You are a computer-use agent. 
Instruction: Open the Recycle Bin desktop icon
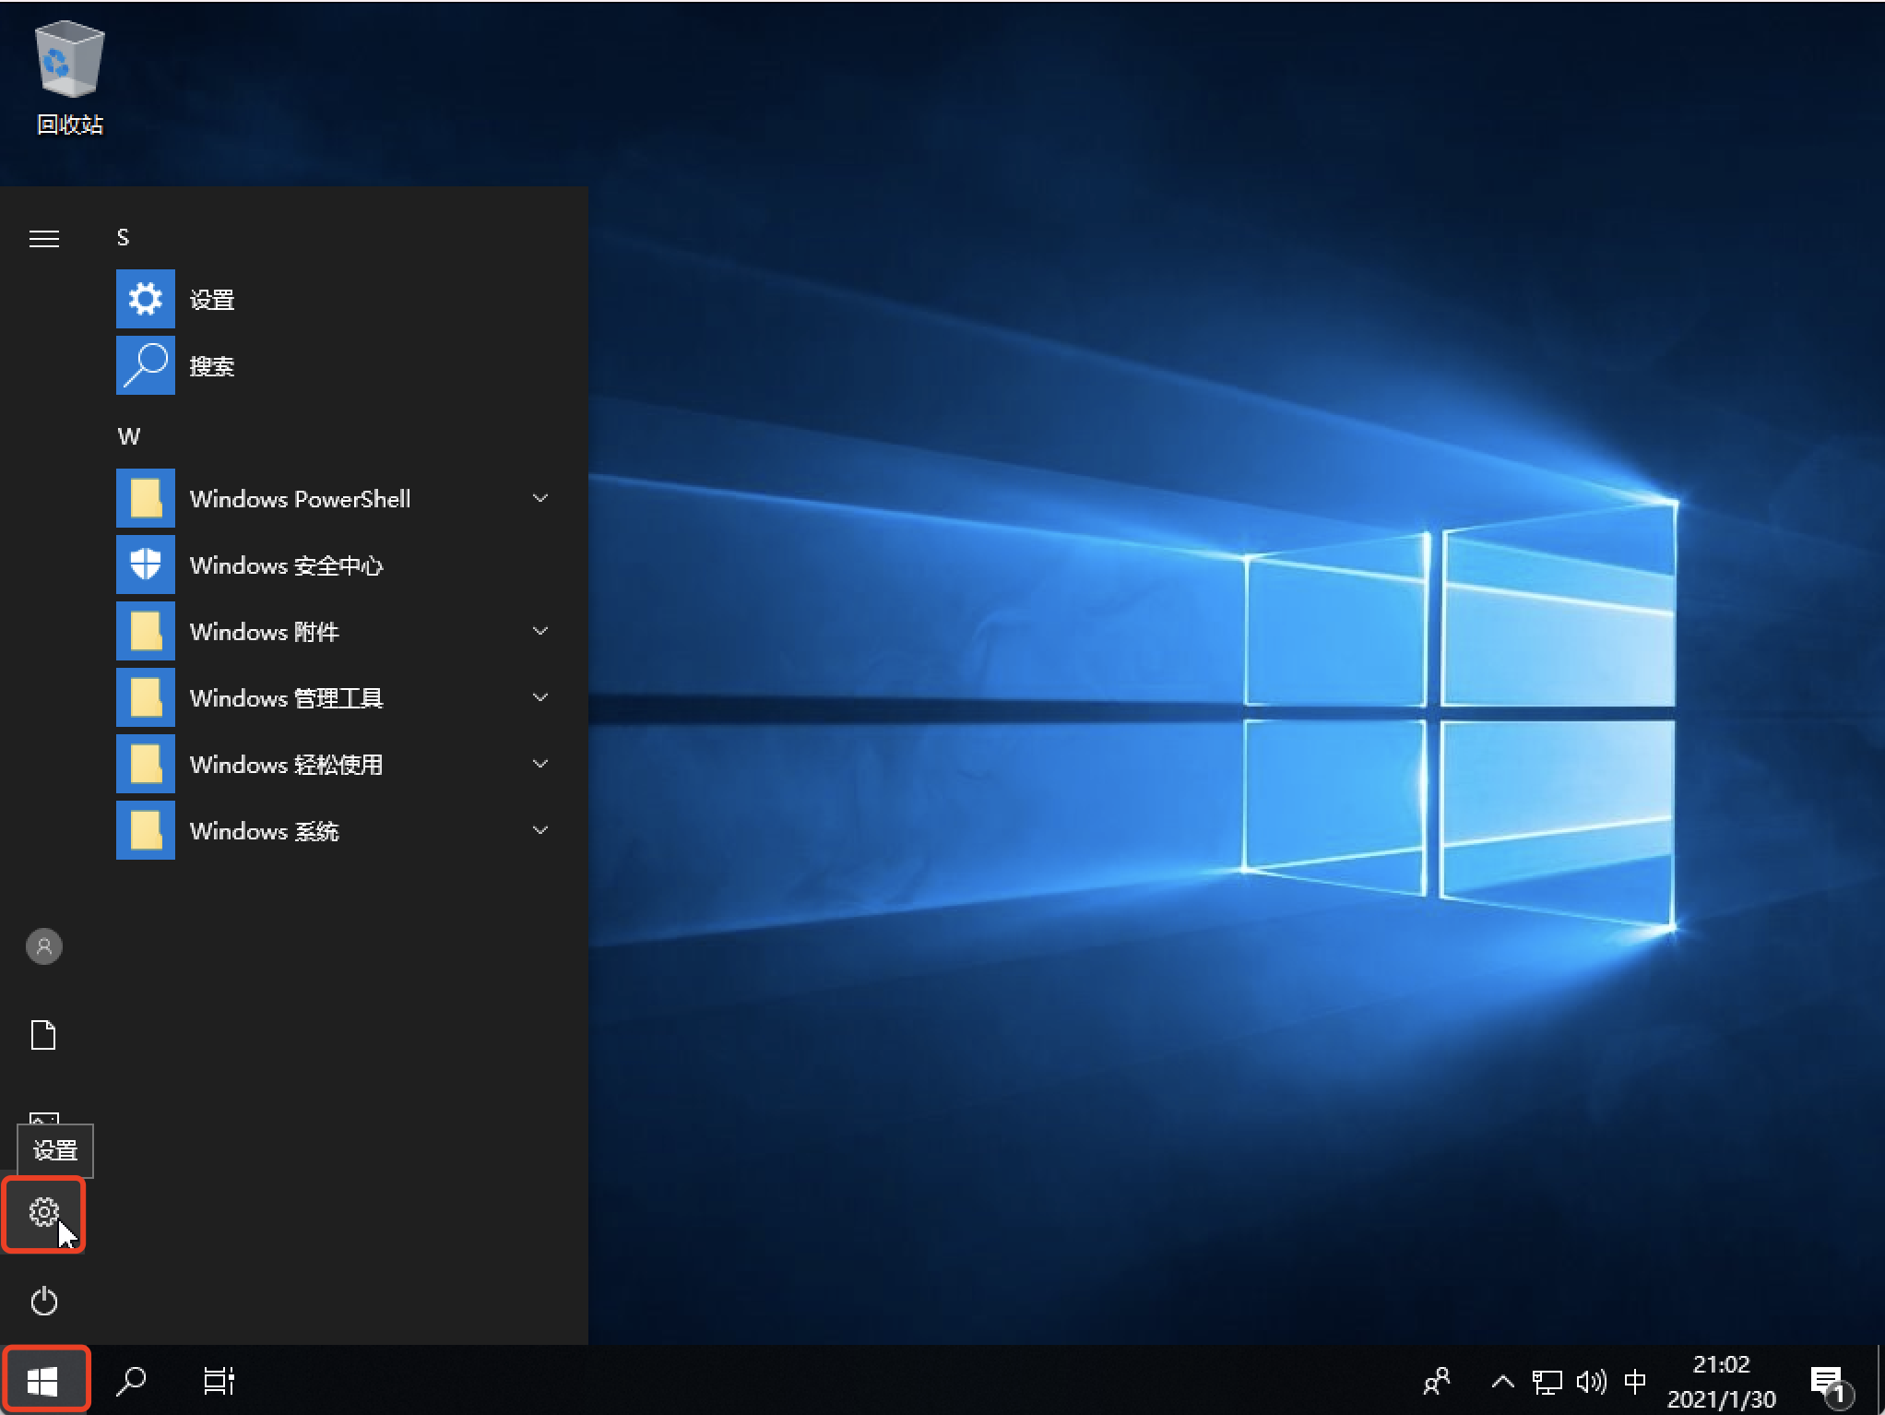tap(69, 77)
